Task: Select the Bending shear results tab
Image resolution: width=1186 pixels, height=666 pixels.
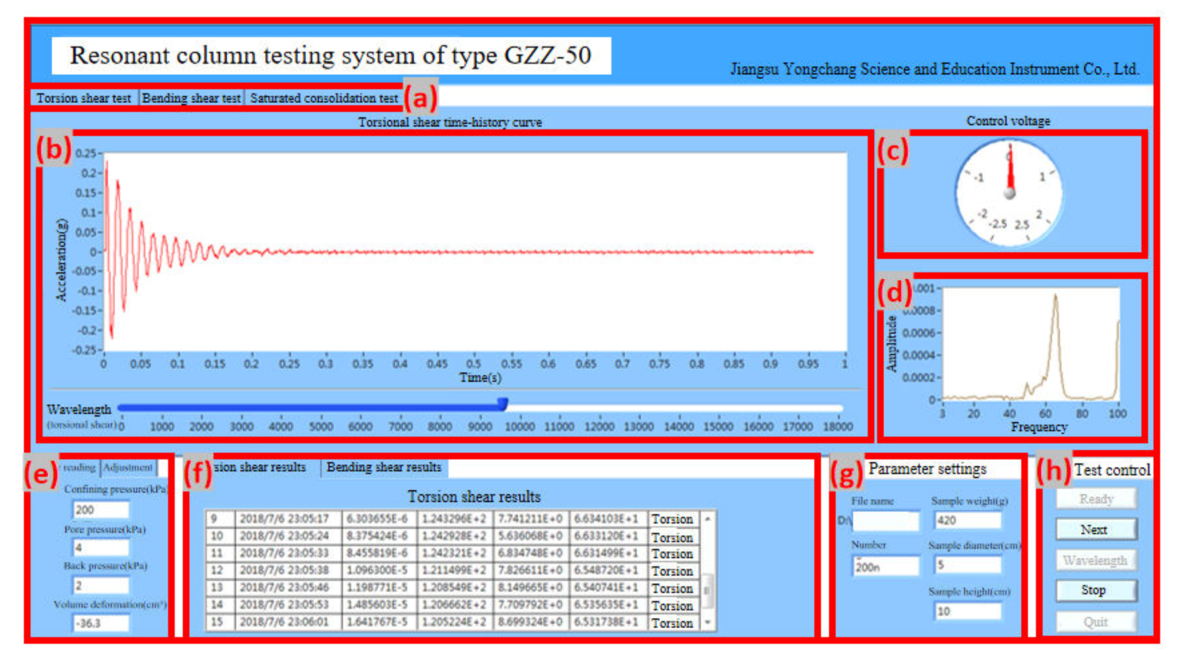Action: tap(384, 467)
